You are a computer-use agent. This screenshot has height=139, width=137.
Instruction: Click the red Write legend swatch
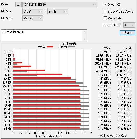(x=50, y=47)
